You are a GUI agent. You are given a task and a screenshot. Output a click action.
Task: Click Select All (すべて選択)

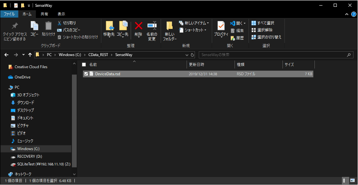[x=263, y=23]
